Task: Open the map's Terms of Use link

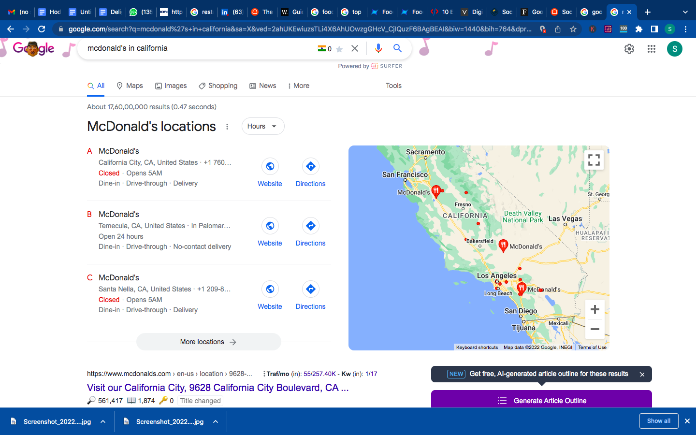Action: click(592, 347)
